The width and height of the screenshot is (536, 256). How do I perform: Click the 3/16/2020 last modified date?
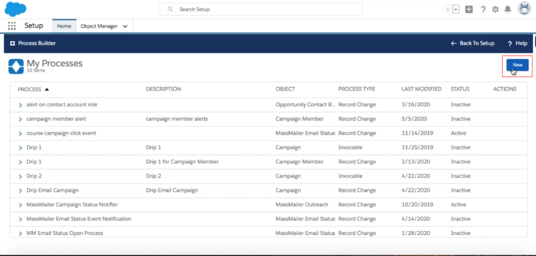(x=416, y=104)
